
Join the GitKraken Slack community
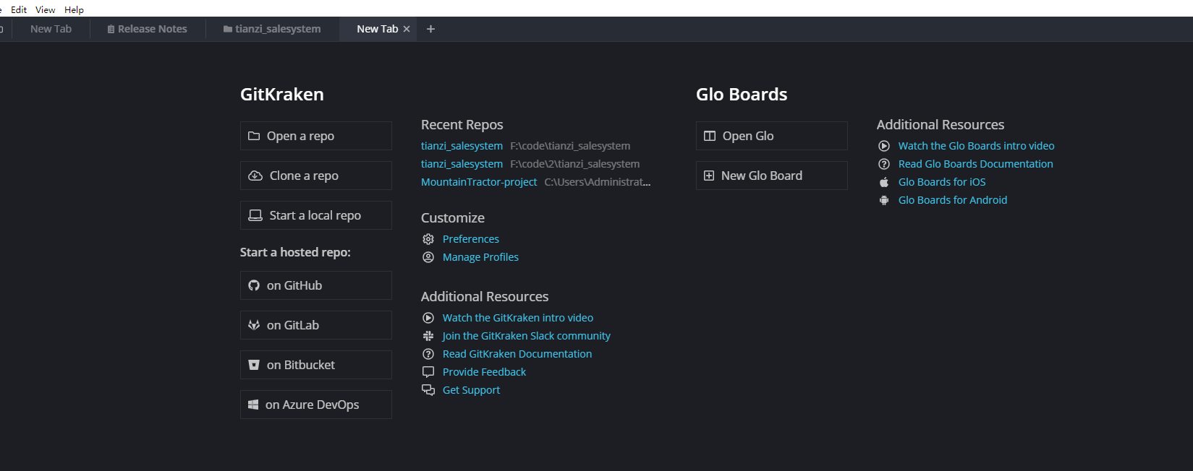527,336
